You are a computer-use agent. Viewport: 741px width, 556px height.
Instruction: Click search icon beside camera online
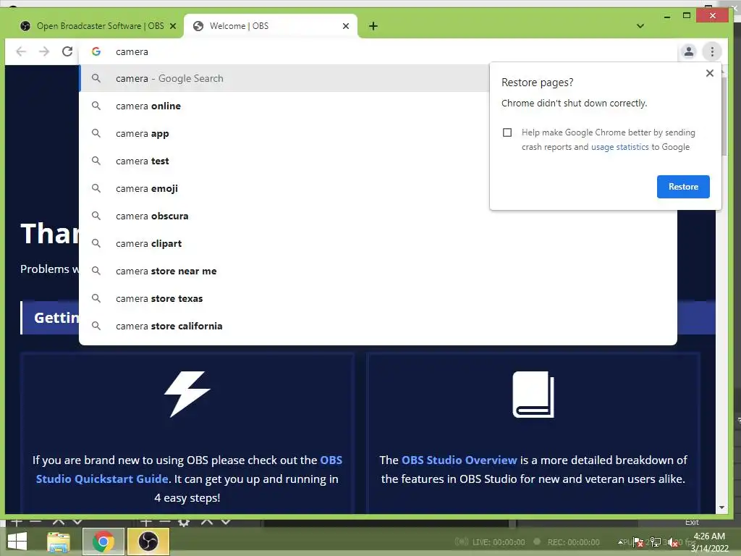(96, 106)
